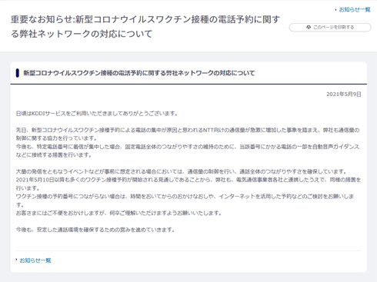Open the top お知らせ一覧 link
Image resolution: width=377 pixels, height=282 pixels.
[355, 10]
